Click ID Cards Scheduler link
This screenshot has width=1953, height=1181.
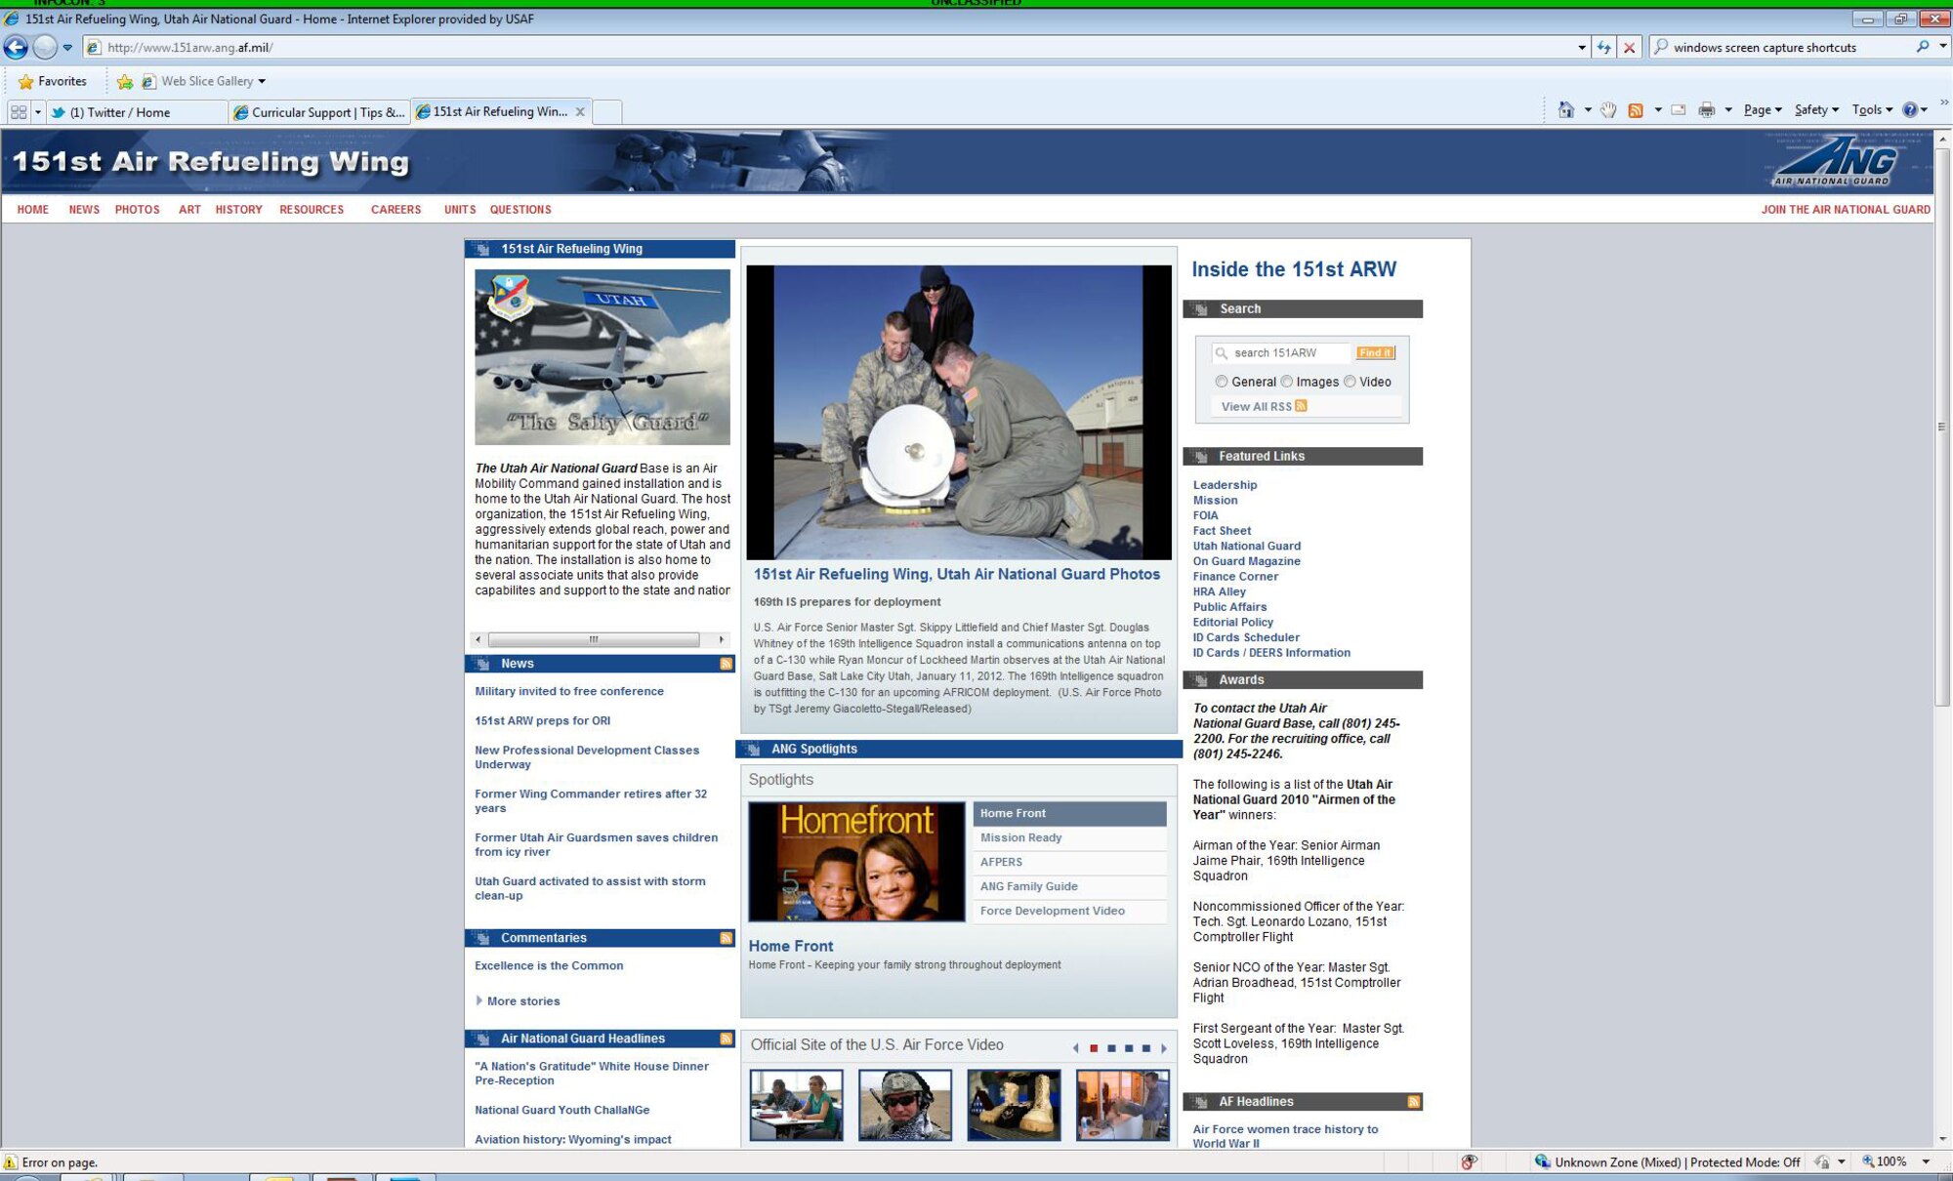point(1245,637)
